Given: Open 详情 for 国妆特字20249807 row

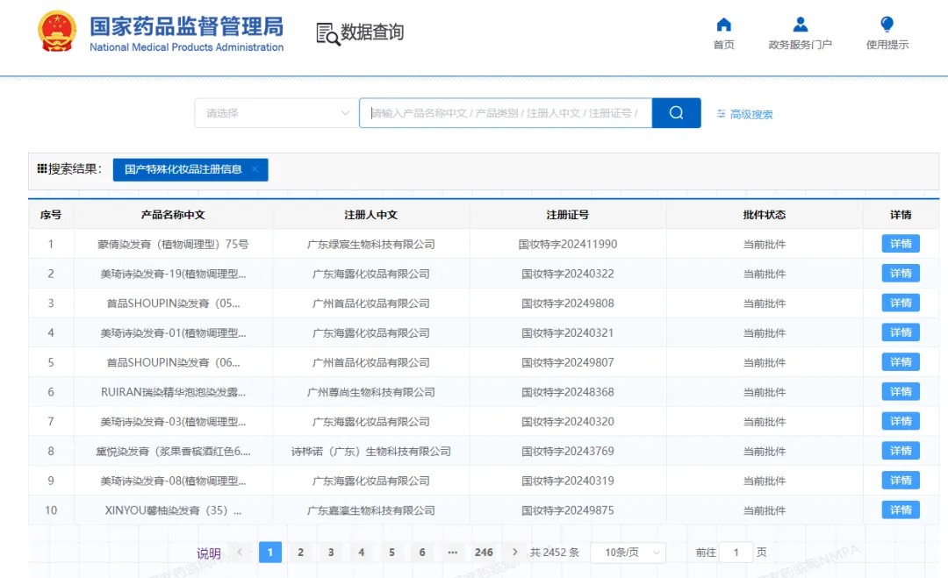Looking at the screenshot, I should pyautogui.click(x=901, y=361).
